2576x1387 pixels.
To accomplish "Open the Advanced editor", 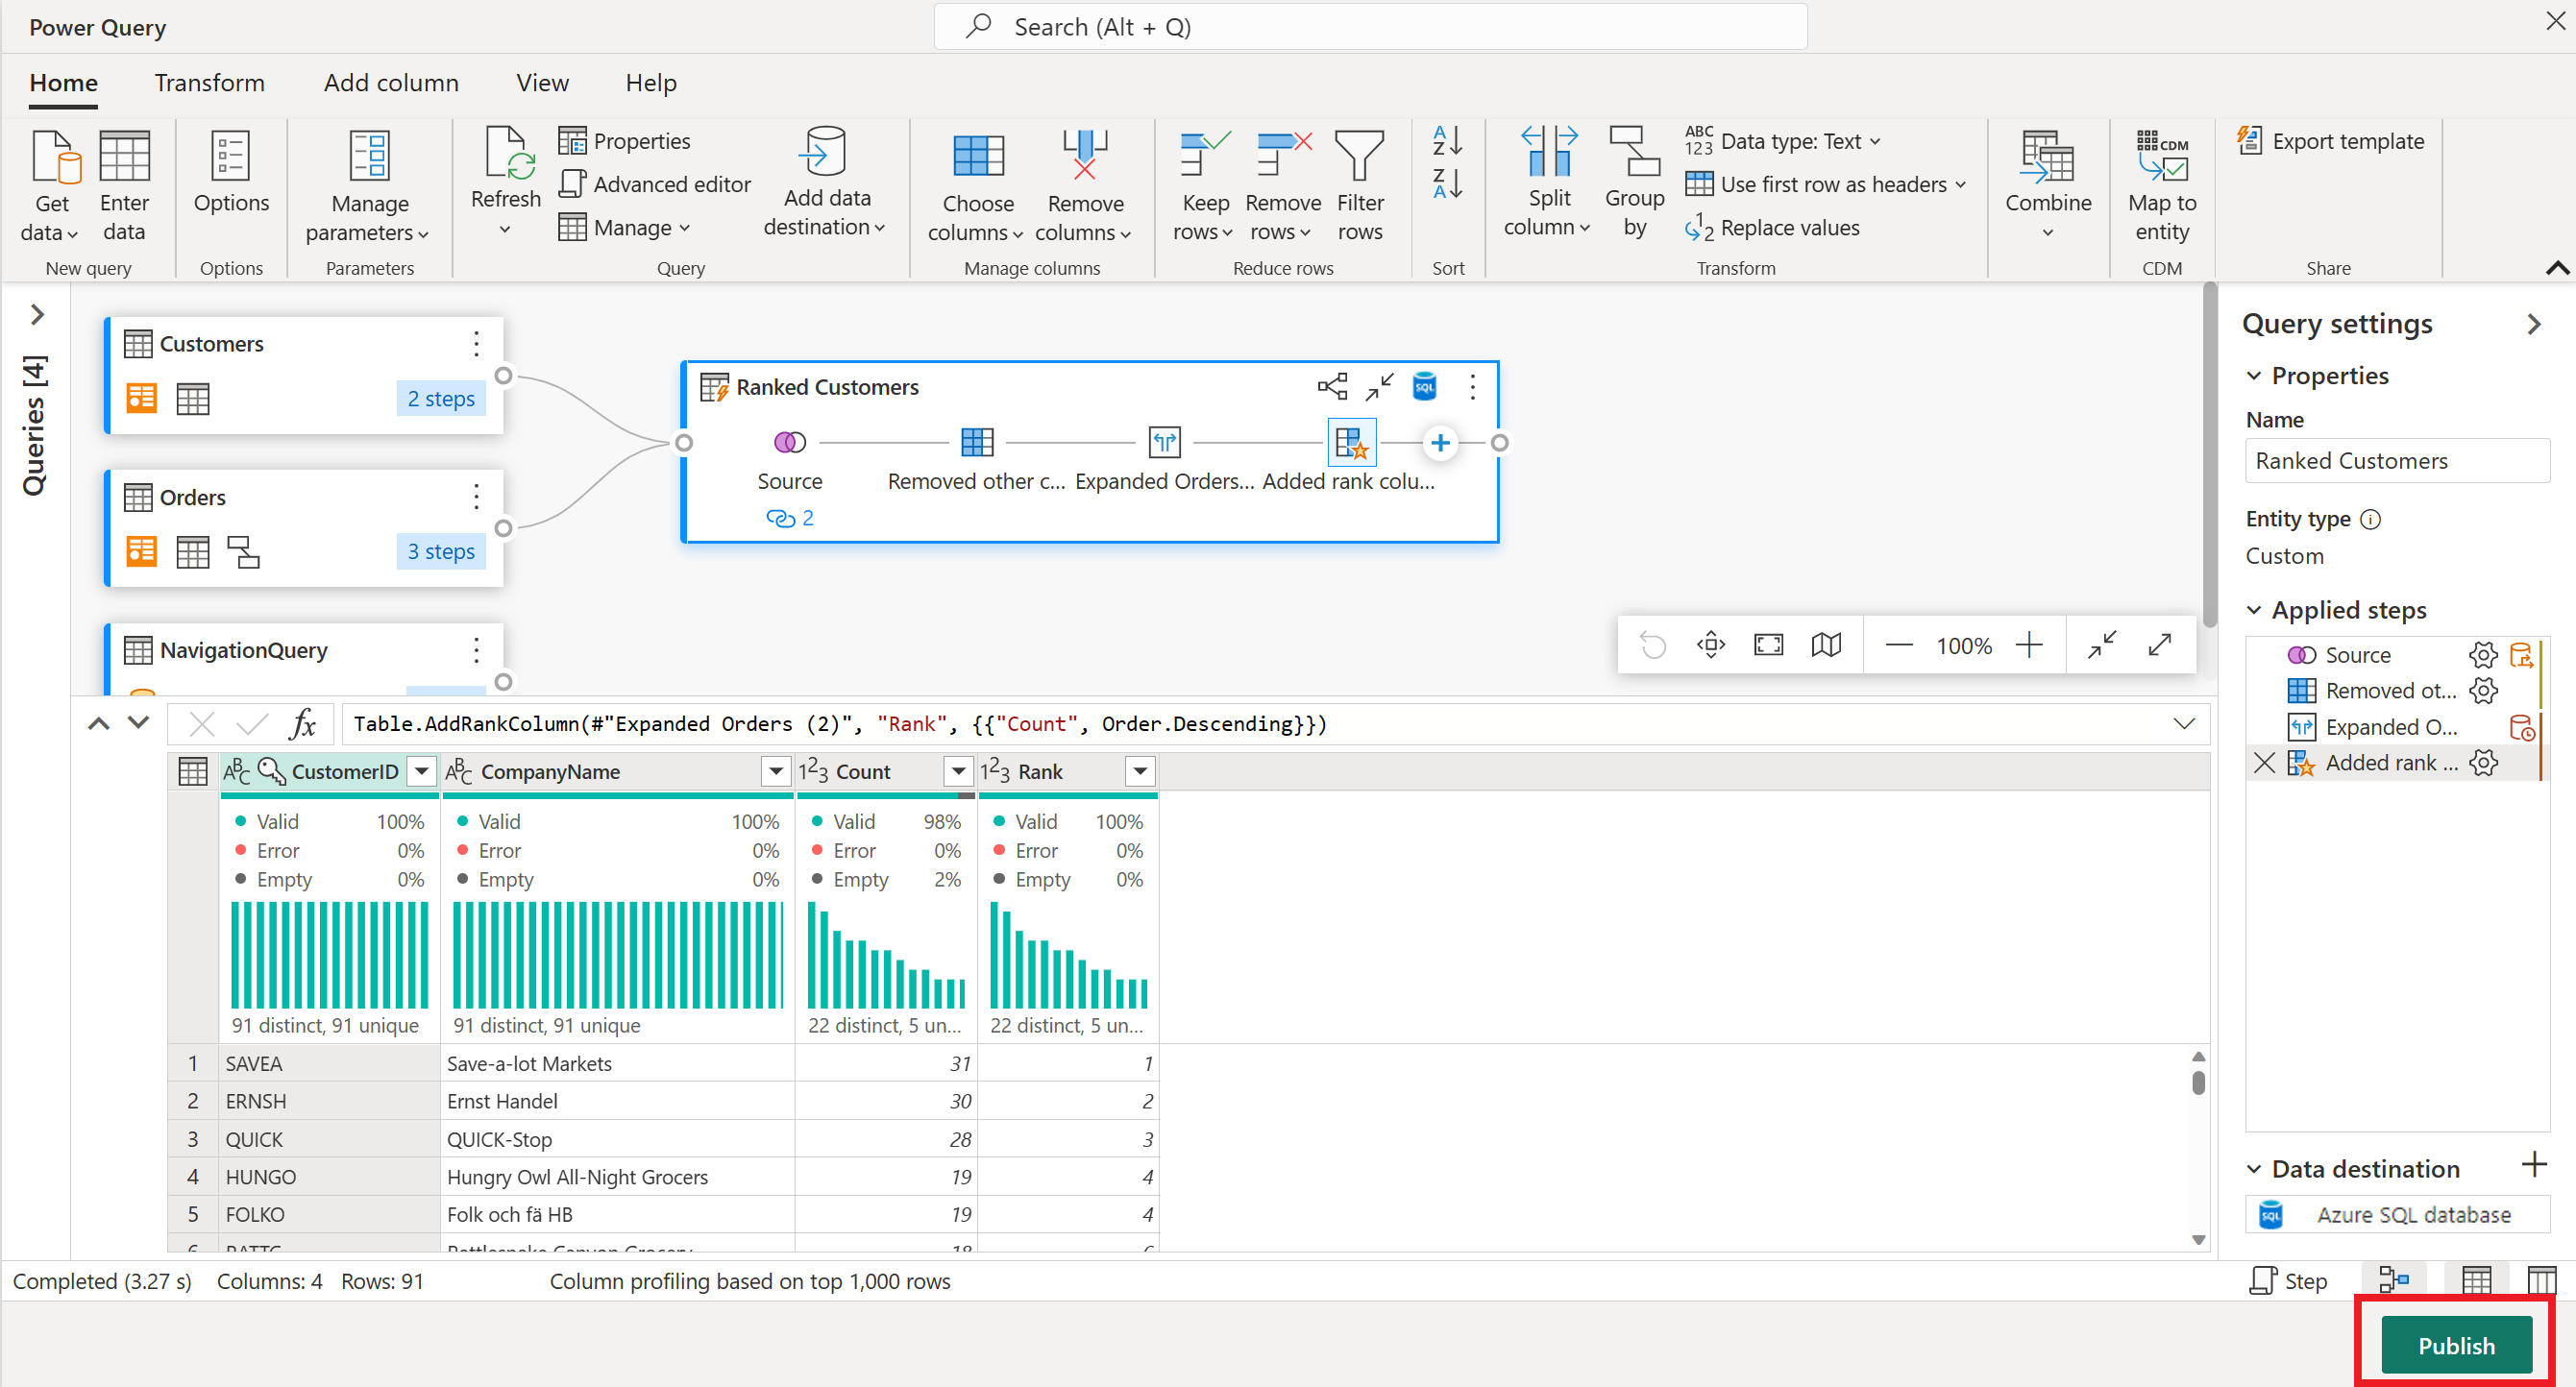I will (655, 184).
